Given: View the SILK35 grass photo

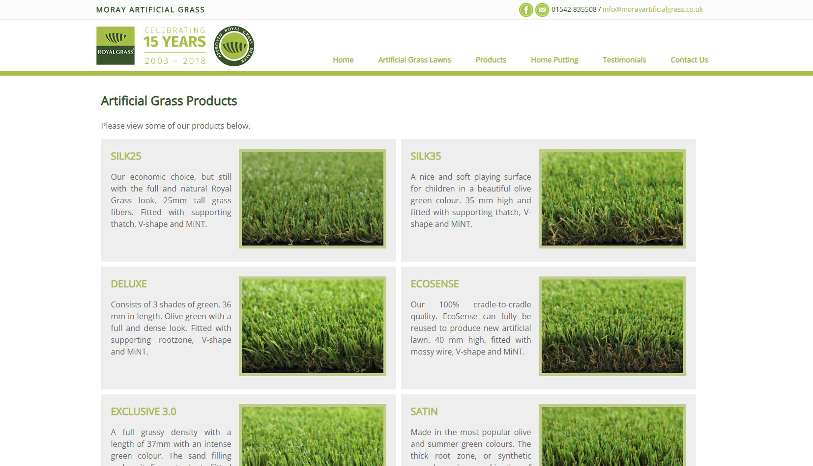Looking at the screenshot, I should [x=612, y=198].
